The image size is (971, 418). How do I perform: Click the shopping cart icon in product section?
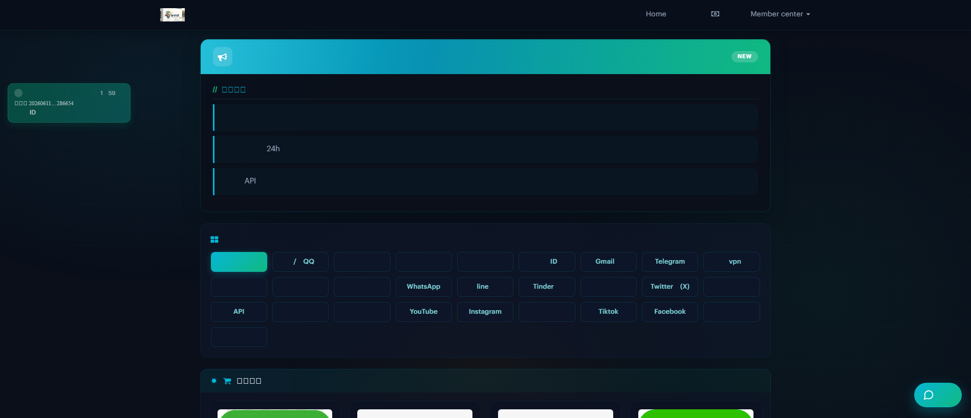[227, 381]
